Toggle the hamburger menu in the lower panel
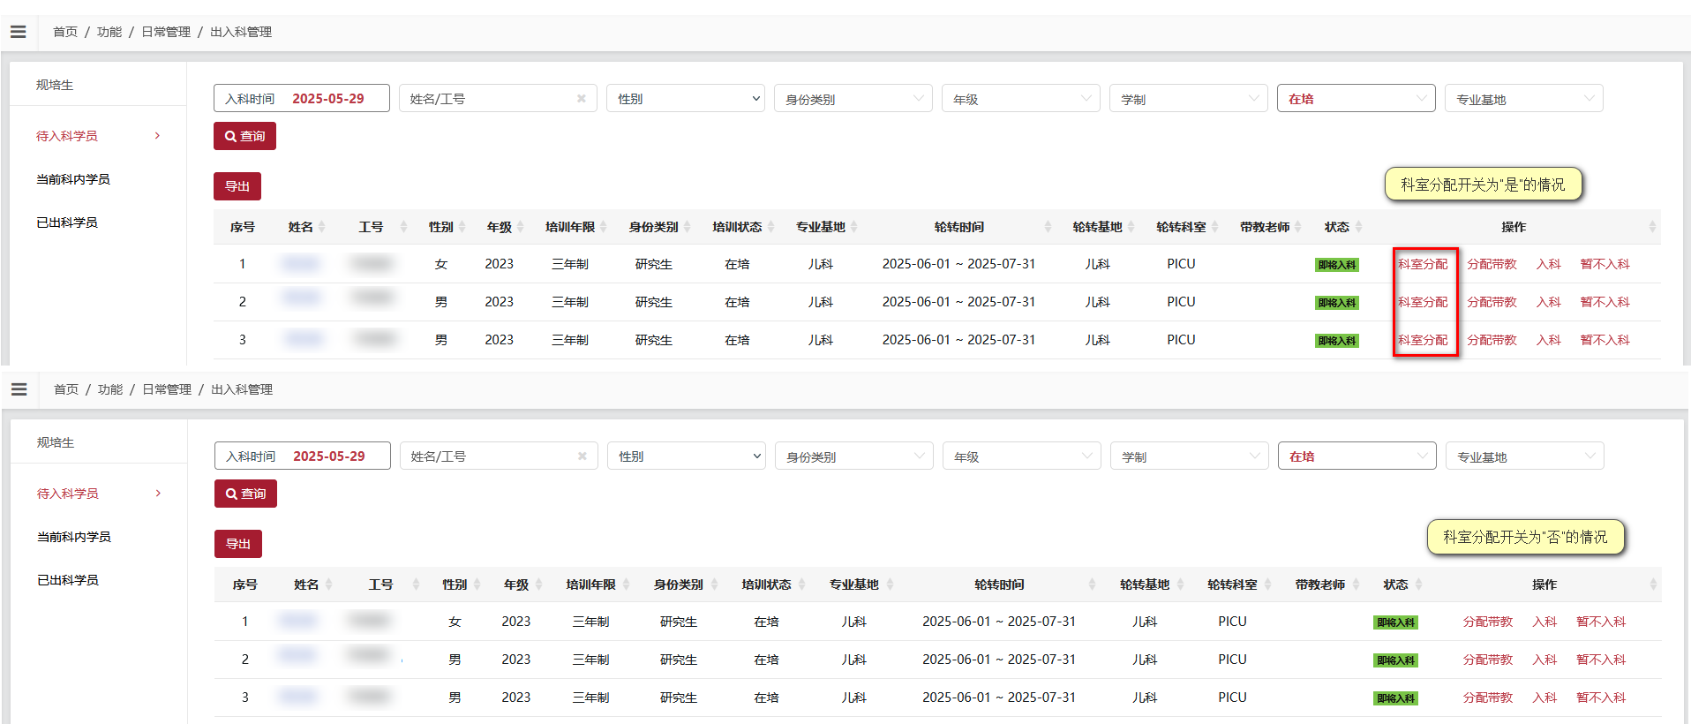 [x=19, y=389]
